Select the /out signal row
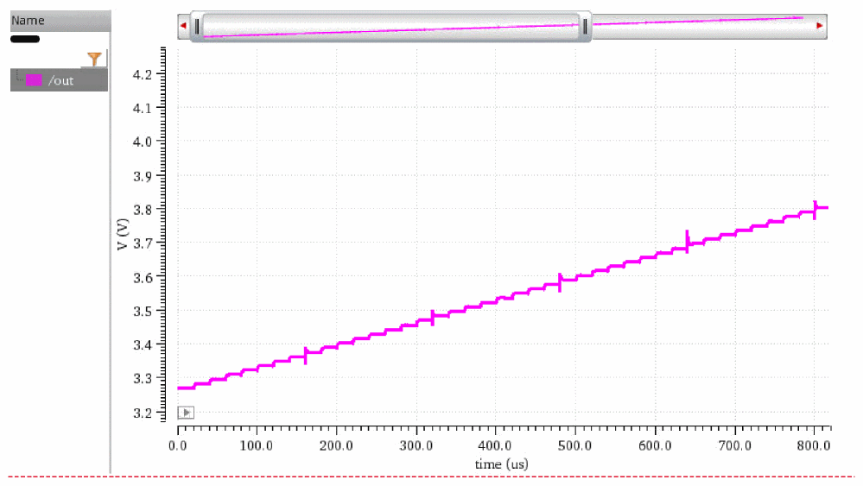 [x=59, y=80]
